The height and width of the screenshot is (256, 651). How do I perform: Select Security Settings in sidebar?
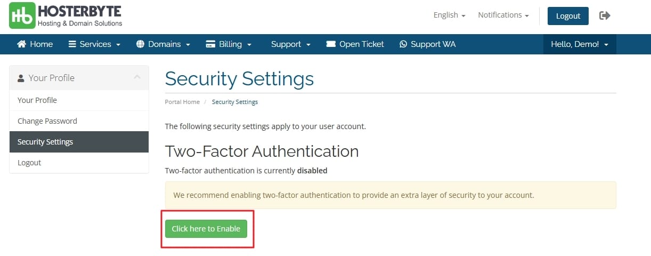(45, 142)
